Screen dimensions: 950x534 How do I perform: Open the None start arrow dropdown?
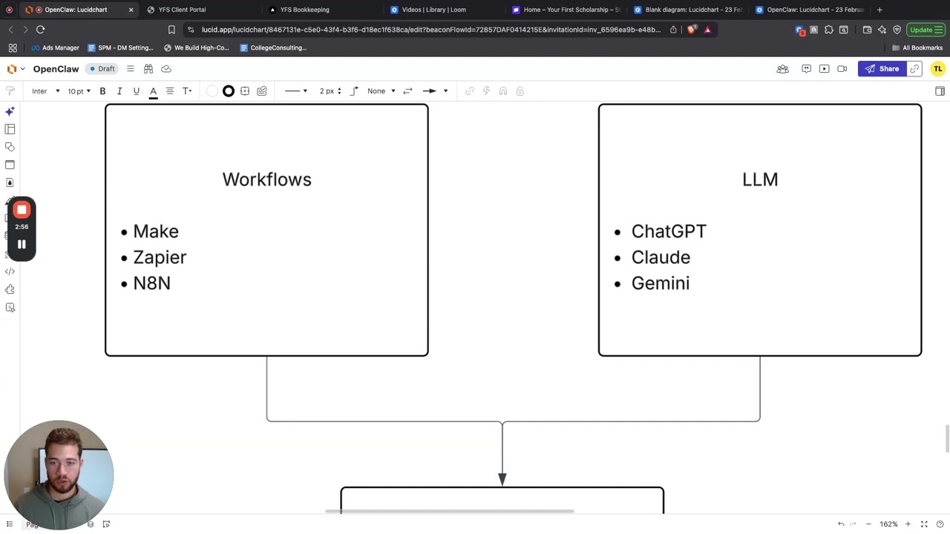pyautogui.click(x=381, y=91)
